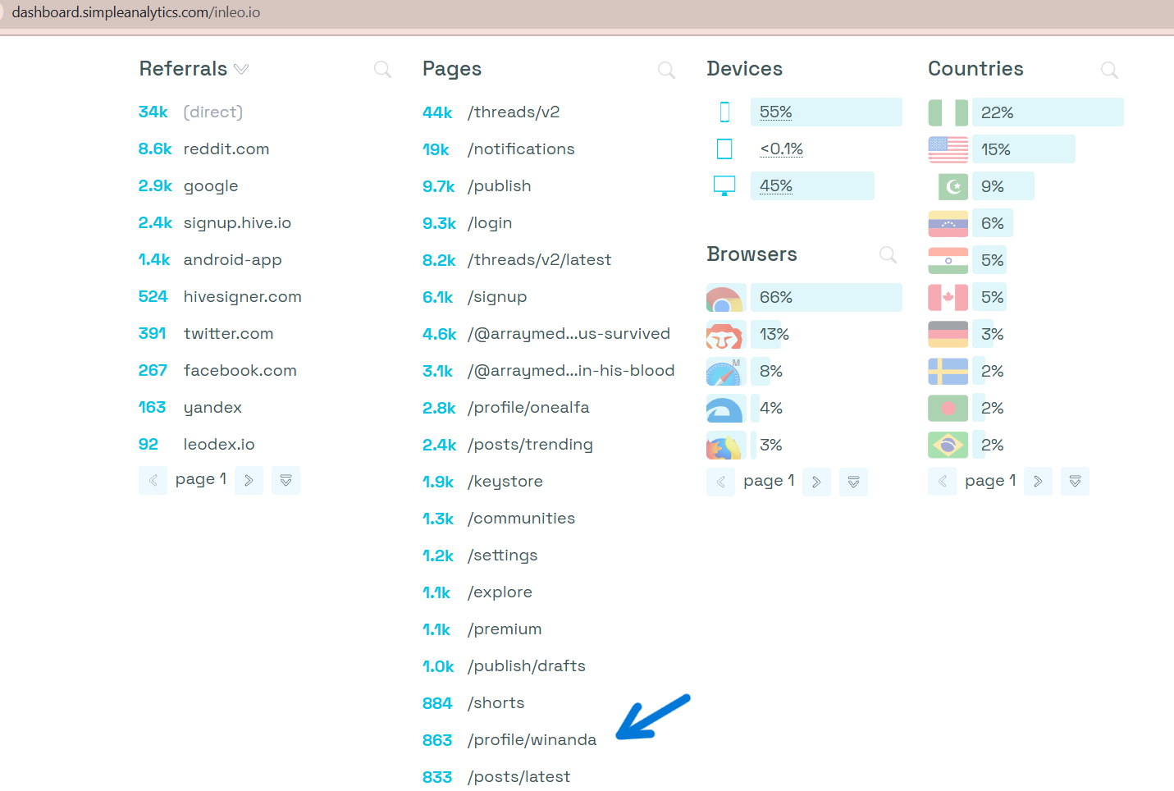Select the desktop monitor device icon

tap(724, 185)
